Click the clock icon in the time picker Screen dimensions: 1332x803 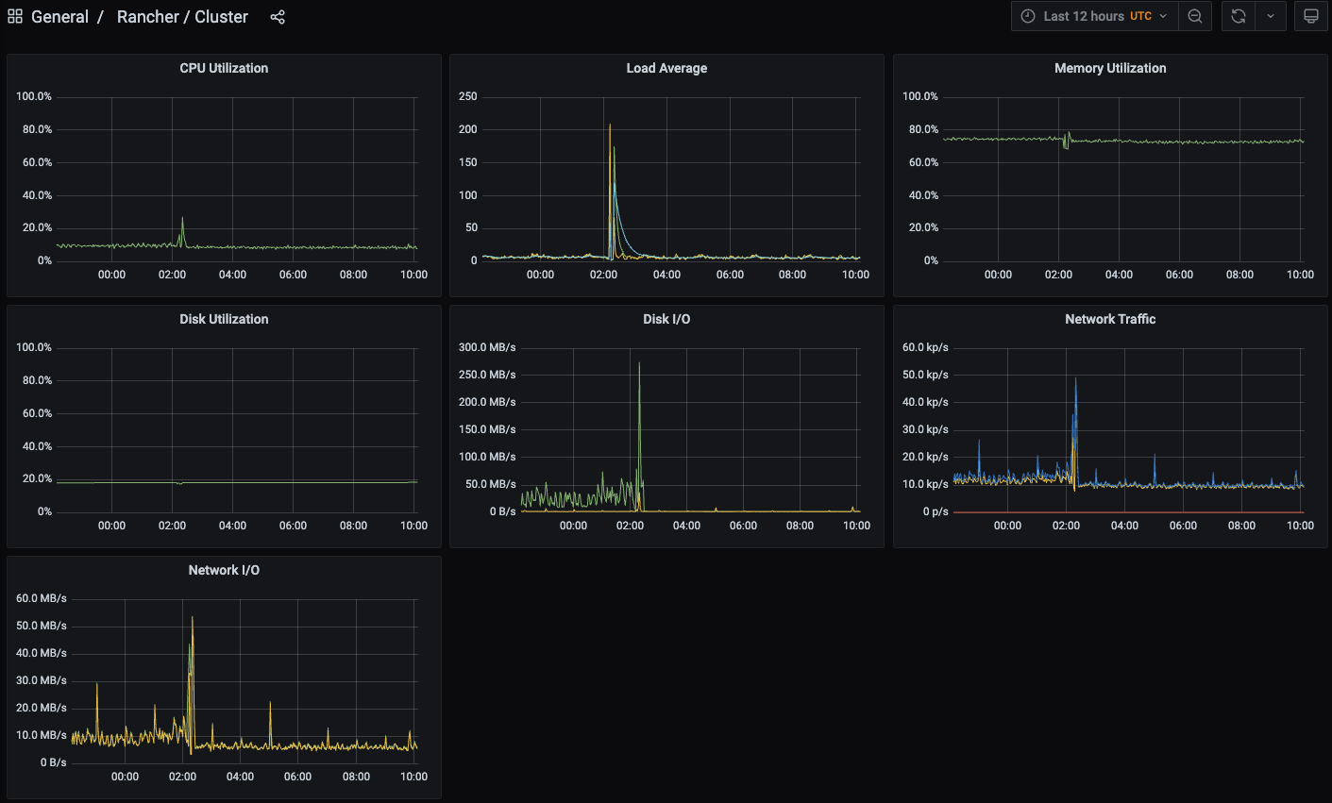[1027, 16]
